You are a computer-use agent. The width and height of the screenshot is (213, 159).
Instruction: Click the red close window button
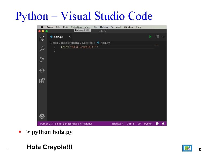pos(39,31)
